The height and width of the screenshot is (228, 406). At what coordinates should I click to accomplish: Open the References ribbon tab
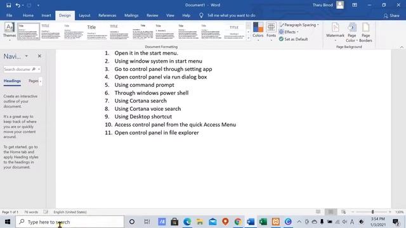click(x=107, y=15)
